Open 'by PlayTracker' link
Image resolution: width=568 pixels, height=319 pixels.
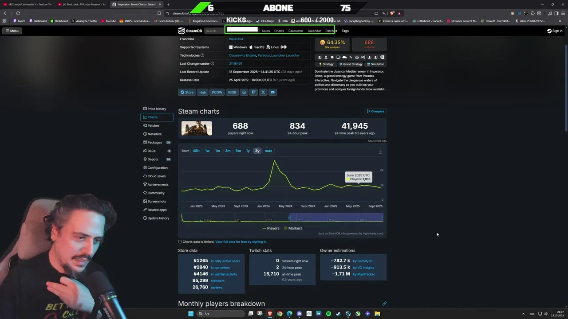click(x=364, y=274)
